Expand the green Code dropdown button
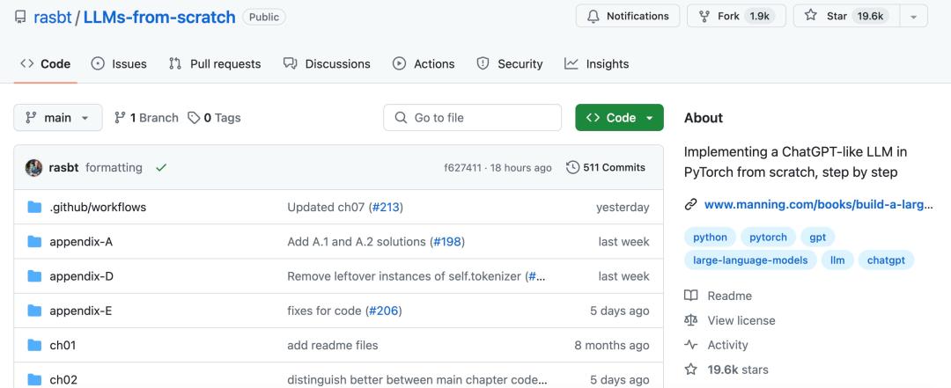 619,118
